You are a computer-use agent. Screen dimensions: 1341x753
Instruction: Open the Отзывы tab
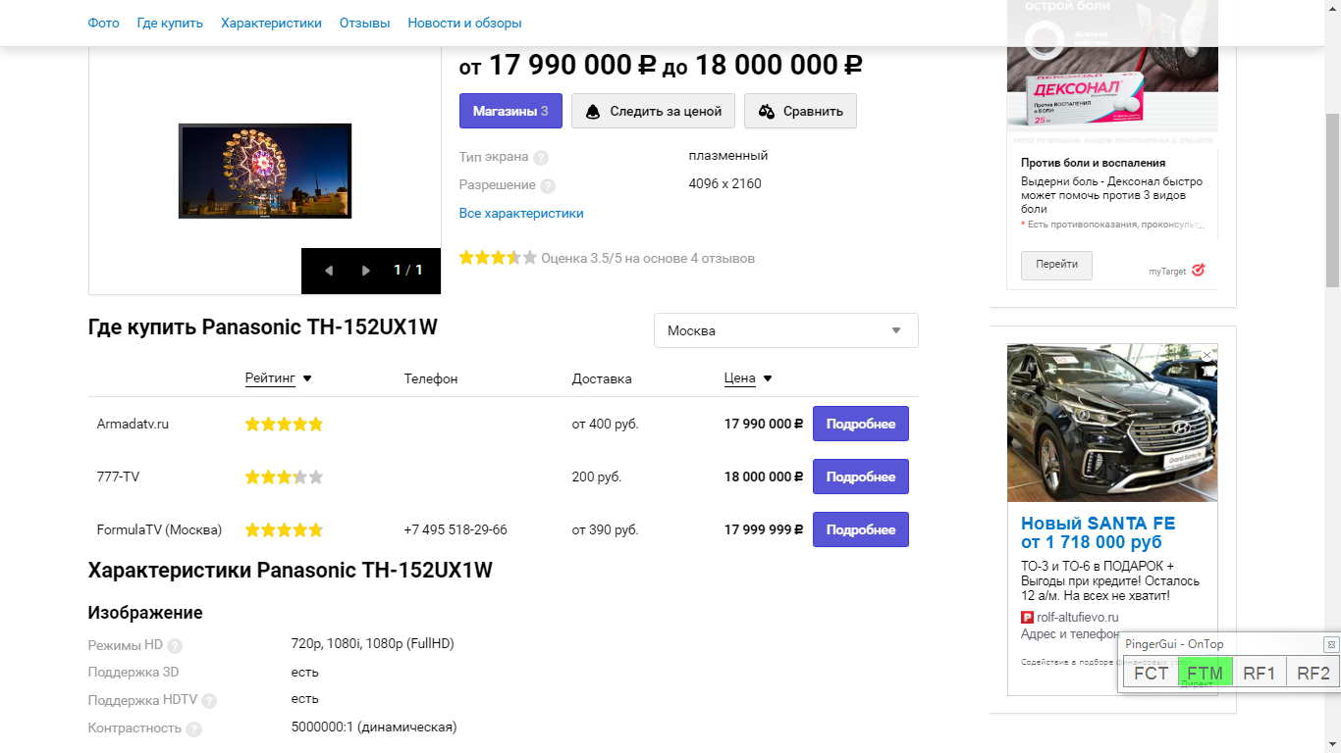point(364,23)
